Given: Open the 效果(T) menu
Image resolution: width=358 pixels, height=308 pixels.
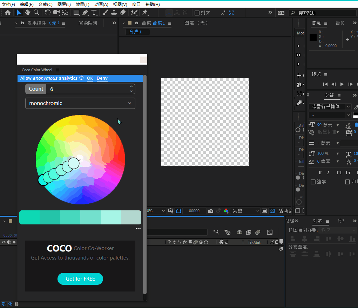Looking at the screenshot, I should (x=82, y=4).
